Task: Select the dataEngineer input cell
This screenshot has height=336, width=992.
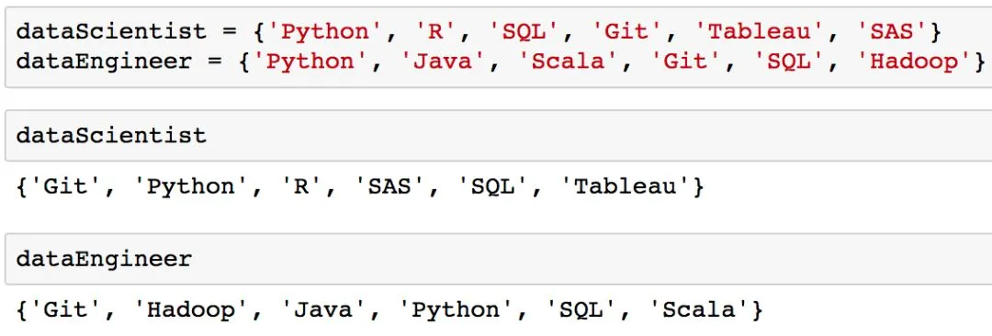Action: pyautogui.click(x=498, y=259)
